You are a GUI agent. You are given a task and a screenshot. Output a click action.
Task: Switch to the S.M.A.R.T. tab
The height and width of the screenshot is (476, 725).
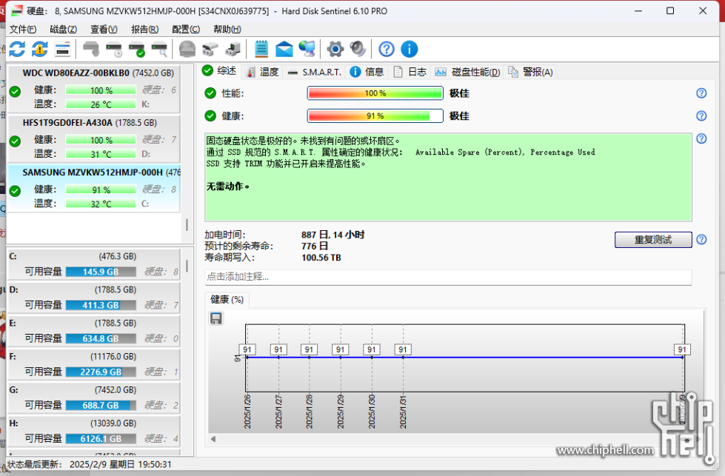click(x=315, y=72)
